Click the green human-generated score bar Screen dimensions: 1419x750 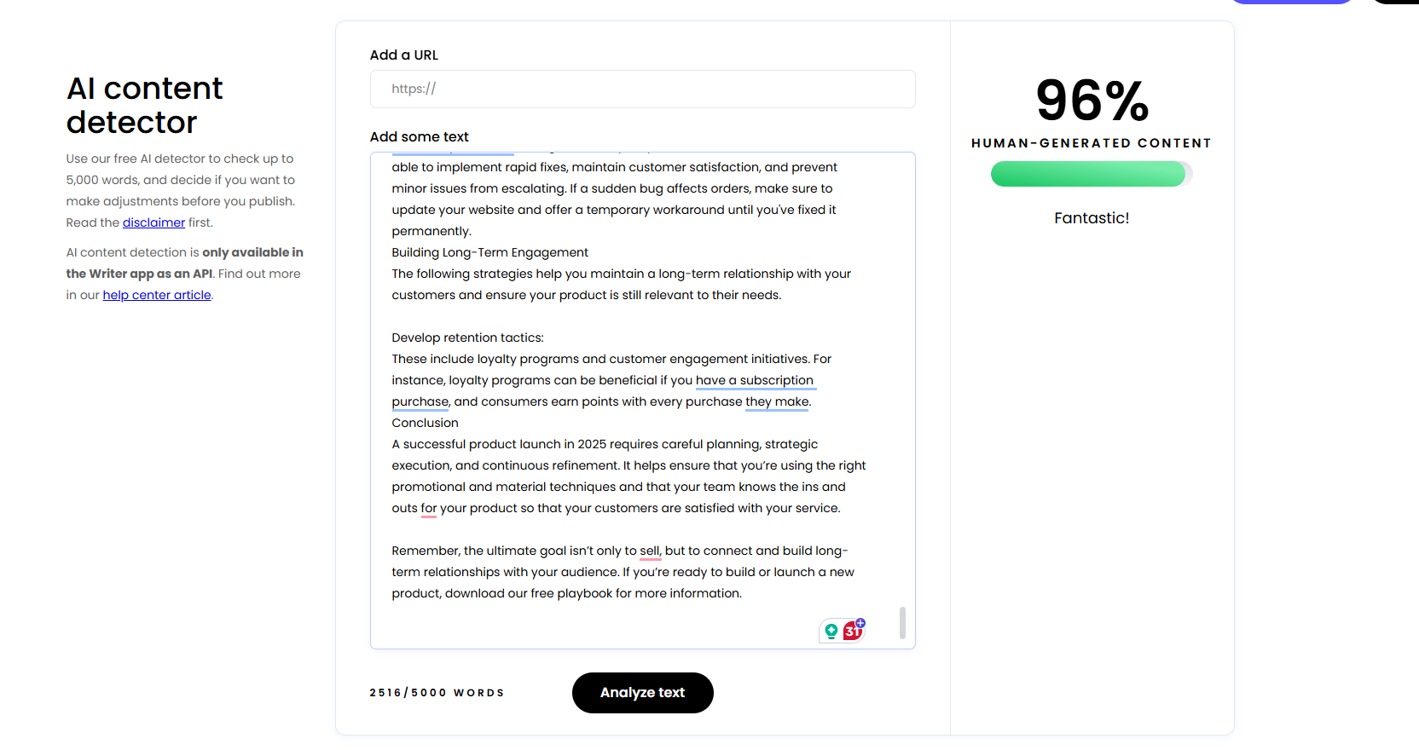[x=1087, y=174]
